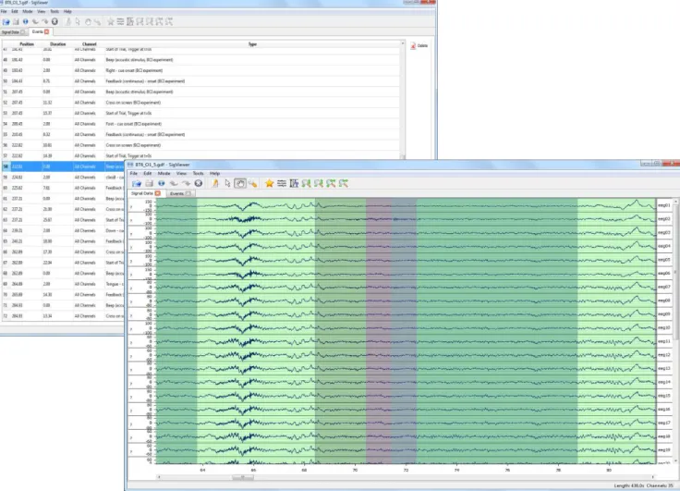
Task: Click the eeg01 channel label
Action: [664, 205]
